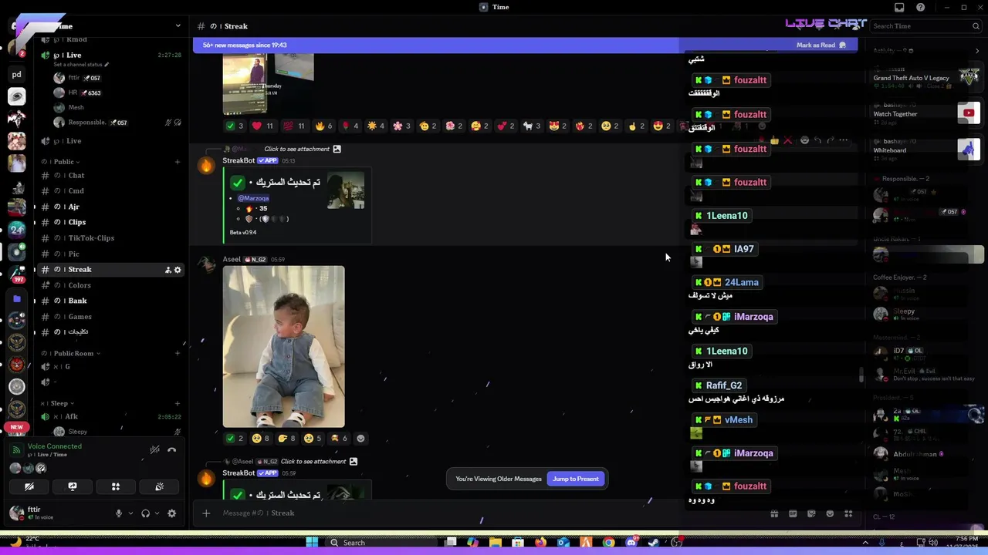This screenshot has height=555, width=988.
Task: Invite people to the Streak channel
Action: [167, 270]
